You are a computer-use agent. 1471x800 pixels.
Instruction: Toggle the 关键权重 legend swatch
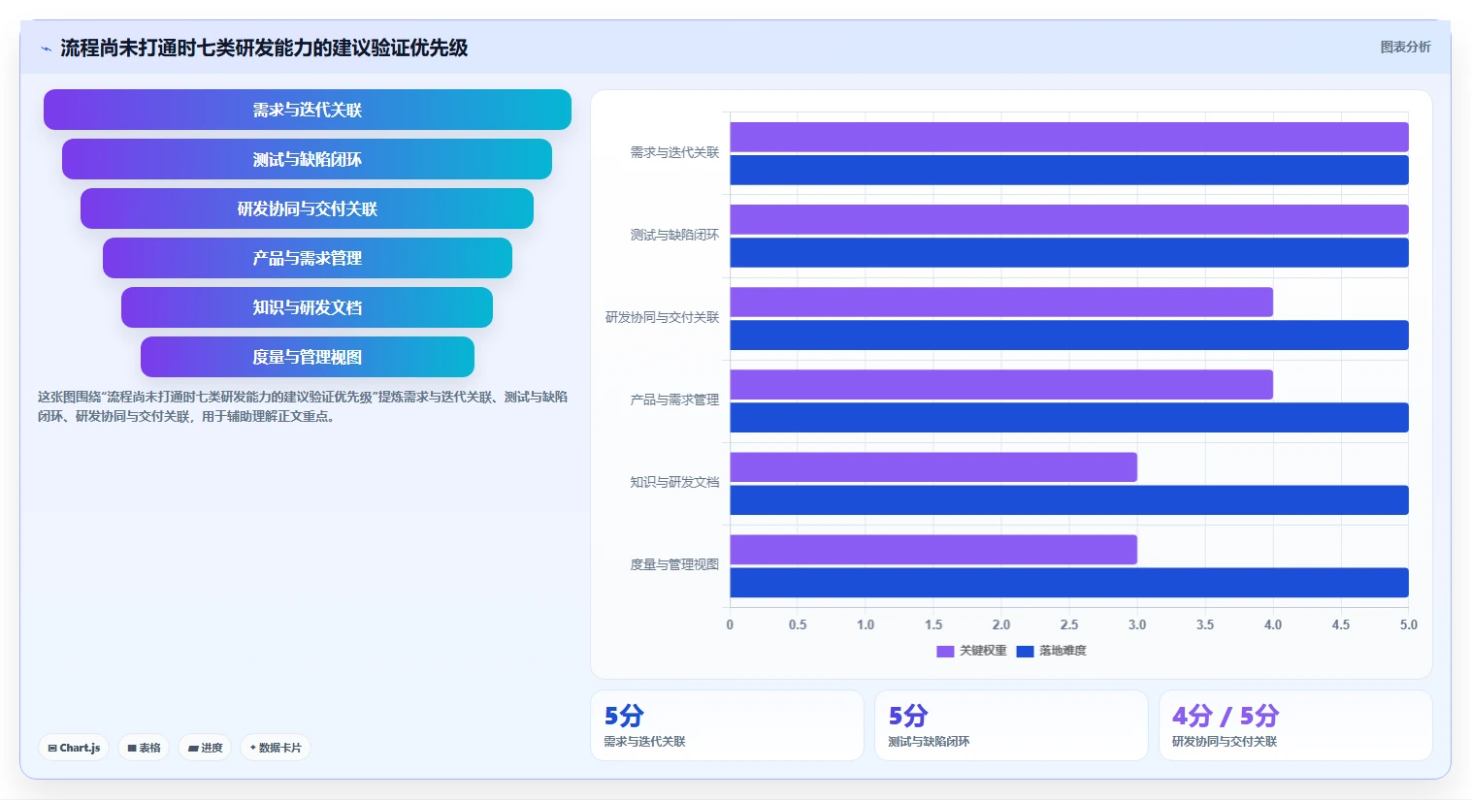click(x=945, y=651)
